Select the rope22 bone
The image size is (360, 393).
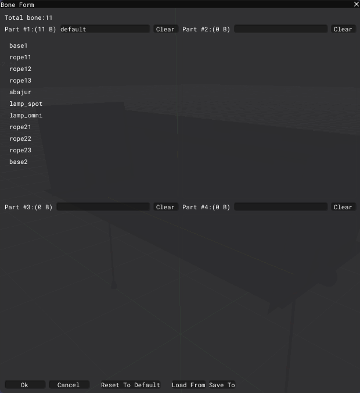pos(20,138)
